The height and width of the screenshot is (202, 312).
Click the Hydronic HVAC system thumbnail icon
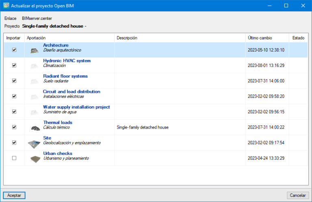35,66
